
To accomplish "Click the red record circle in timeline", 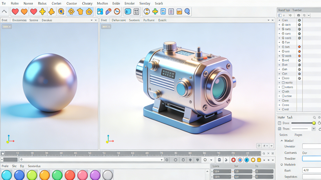I will coord(233,160).
